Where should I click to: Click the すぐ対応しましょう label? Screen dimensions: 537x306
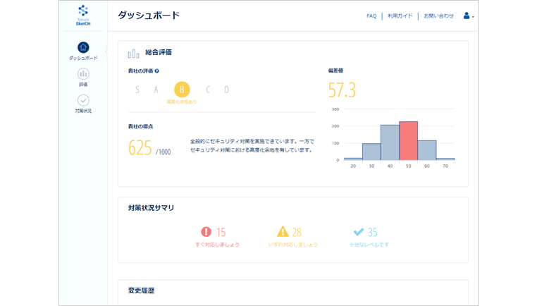(218, 245)
